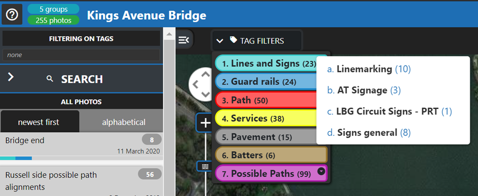478x196 pixels.
Task: Open Possible Paths submenu arrow
Action: (321, 171)
